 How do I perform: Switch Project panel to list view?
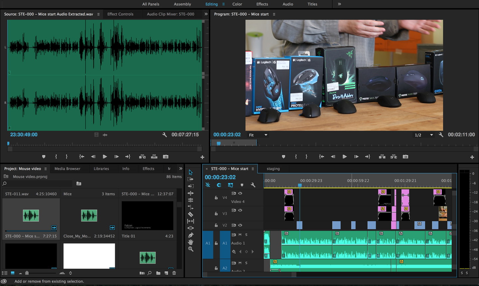coord(4,273)
